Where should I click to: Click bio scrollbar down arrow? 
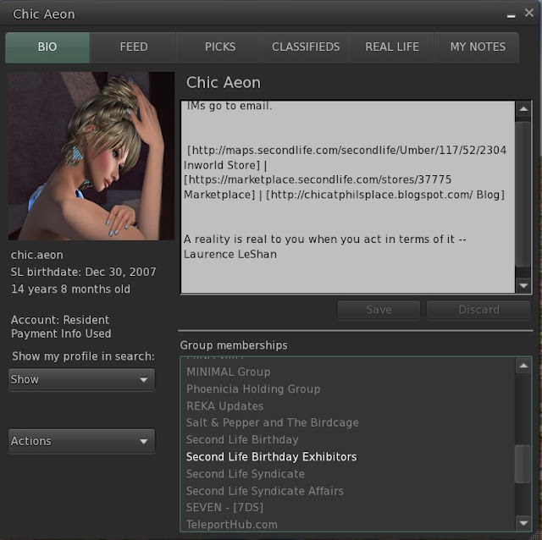tap(523, 285)
